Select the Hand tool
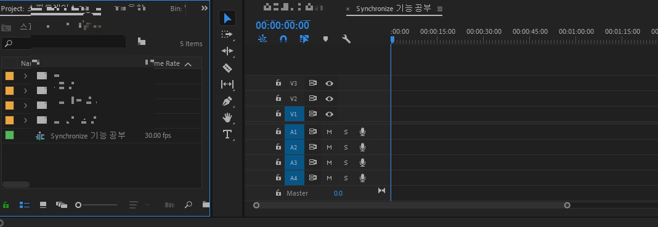Viewport: 658px width, 227px height. coord(227,117)
